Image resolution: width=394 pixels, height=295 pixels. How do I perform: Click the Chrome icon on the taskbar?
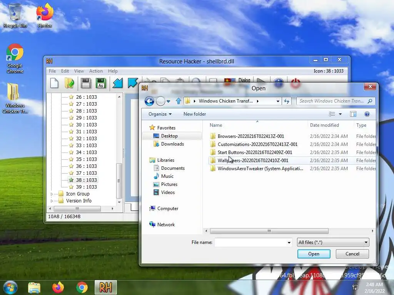[82, 287]
